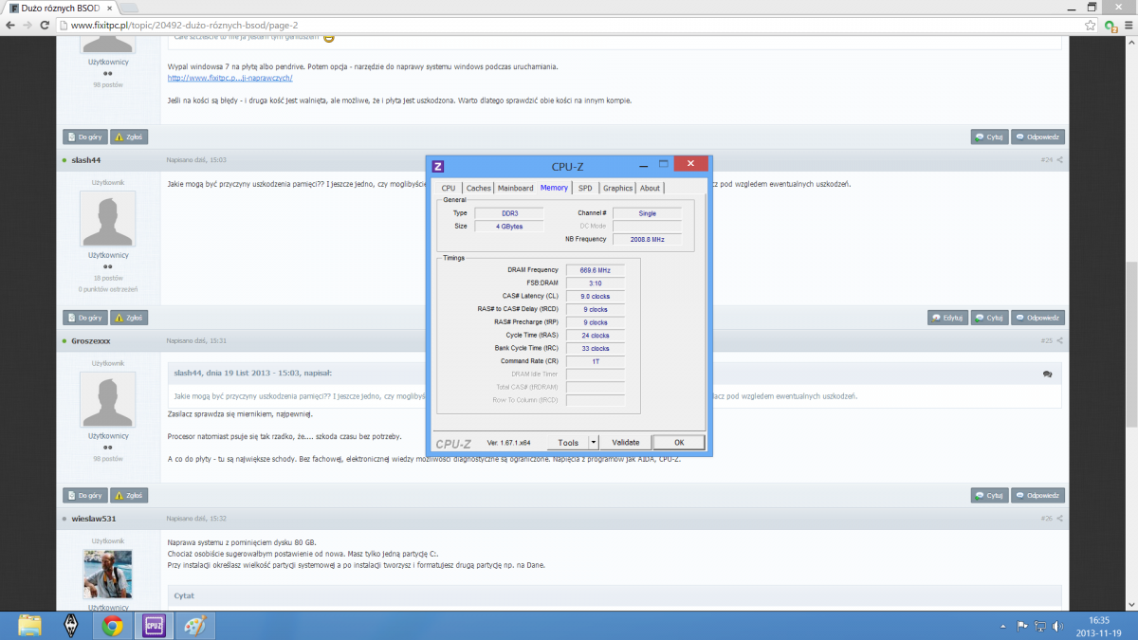Viewport: 1138px width, 640px height.
Task: Select the CPU-Z taskbar icon
Action: [x=153, y=626]
